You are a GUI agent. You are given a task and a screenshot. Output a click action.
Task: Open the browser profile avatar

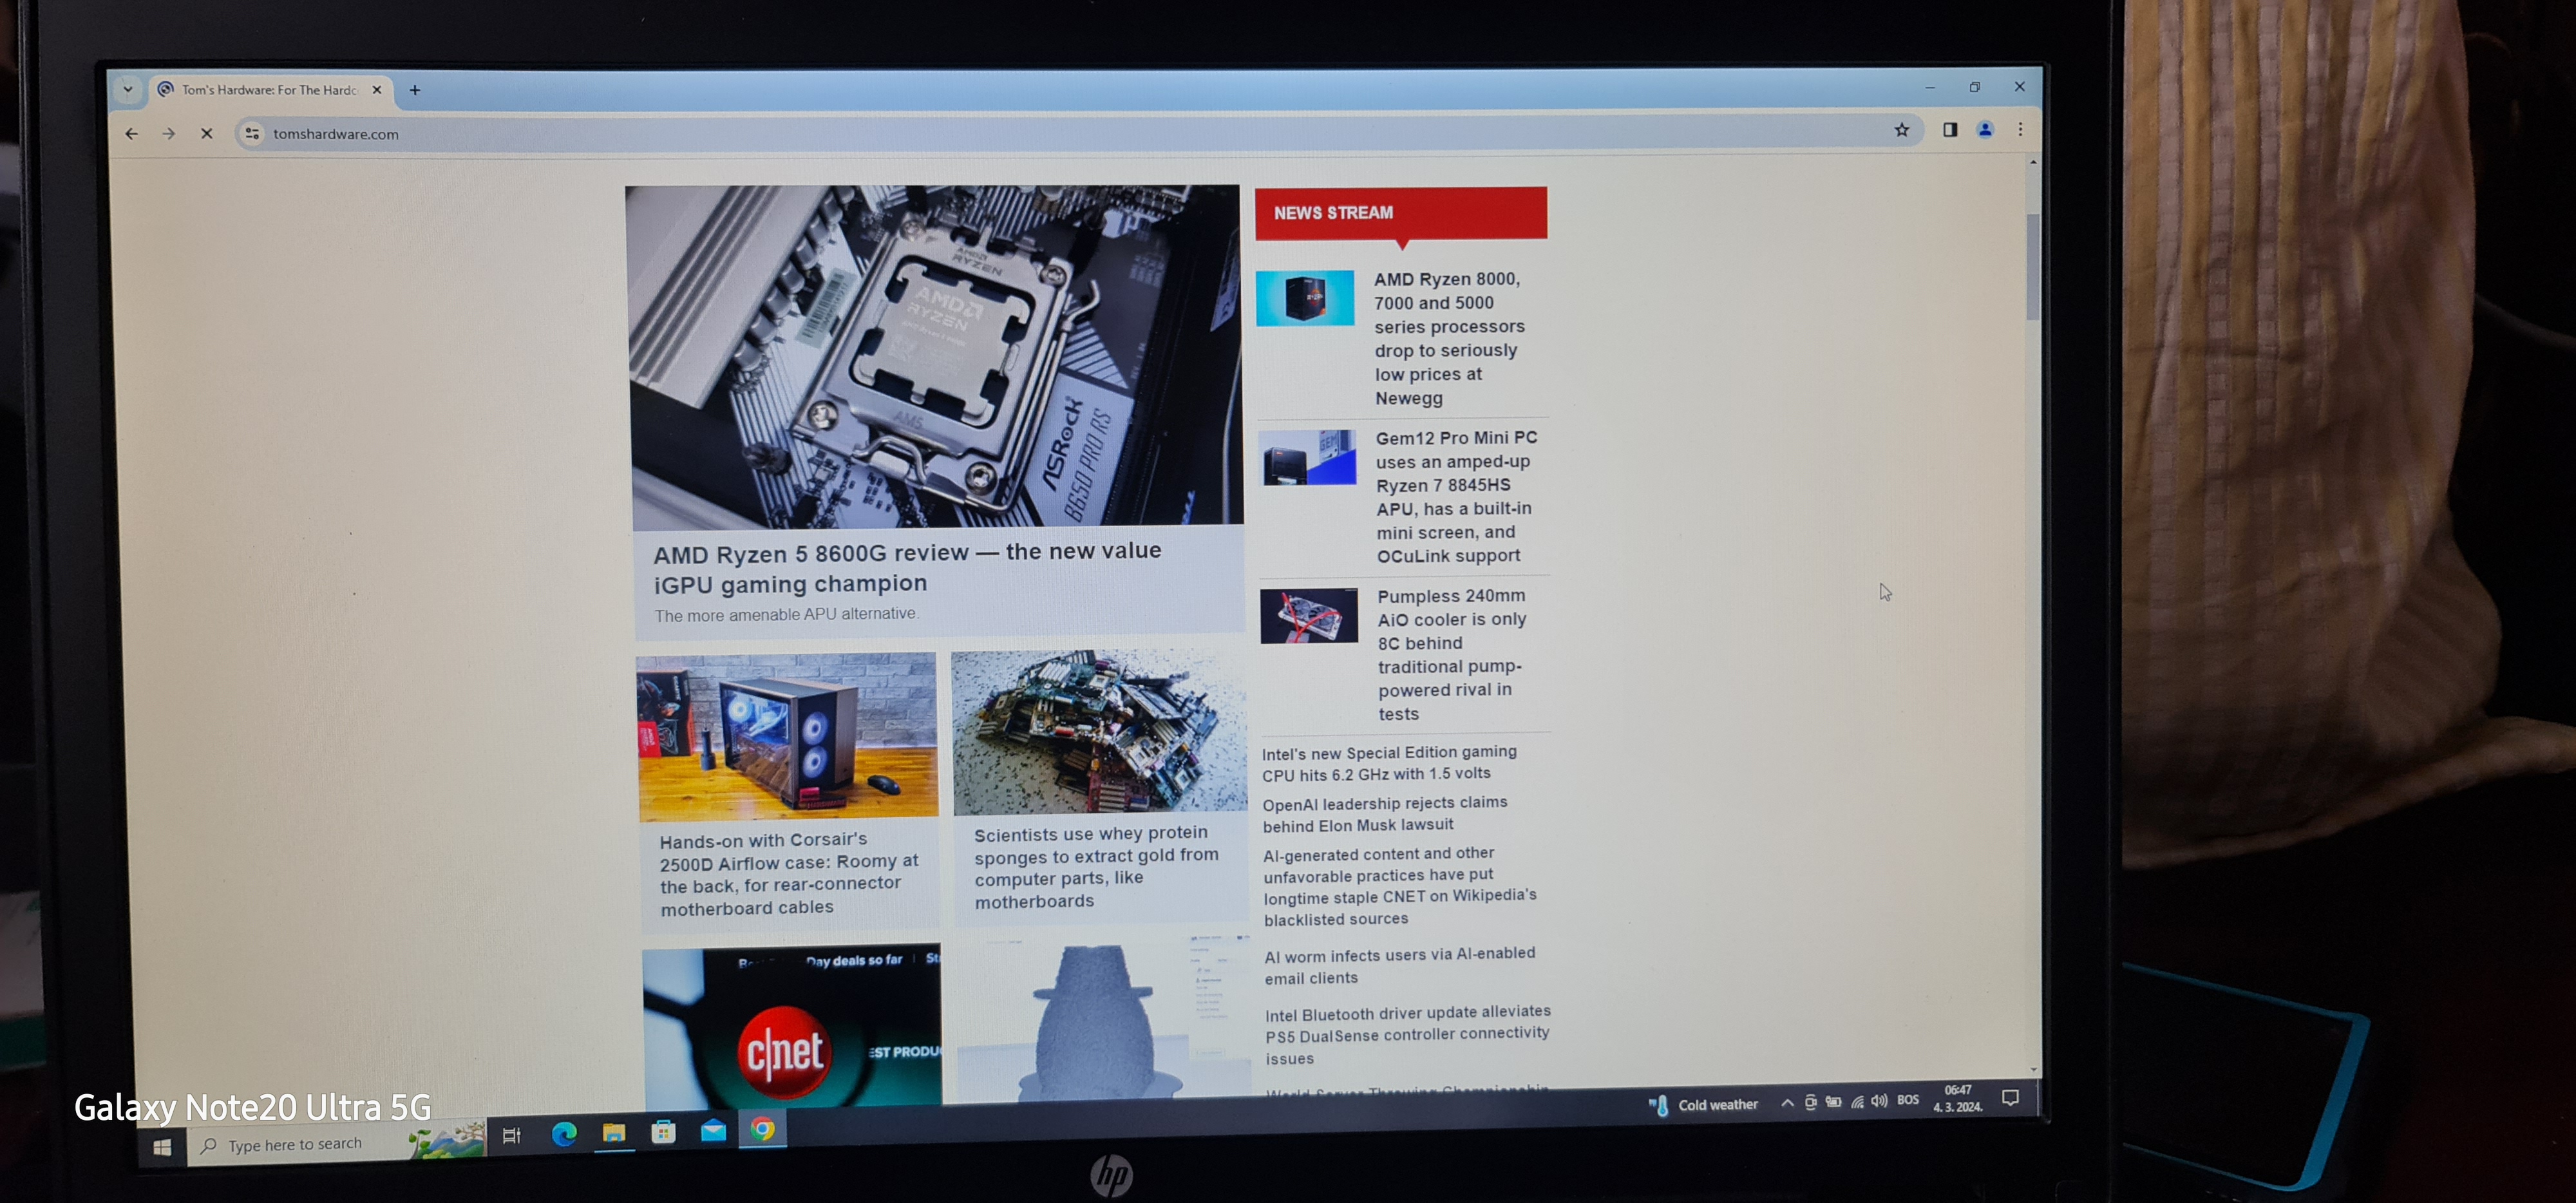coord(1985,130)
